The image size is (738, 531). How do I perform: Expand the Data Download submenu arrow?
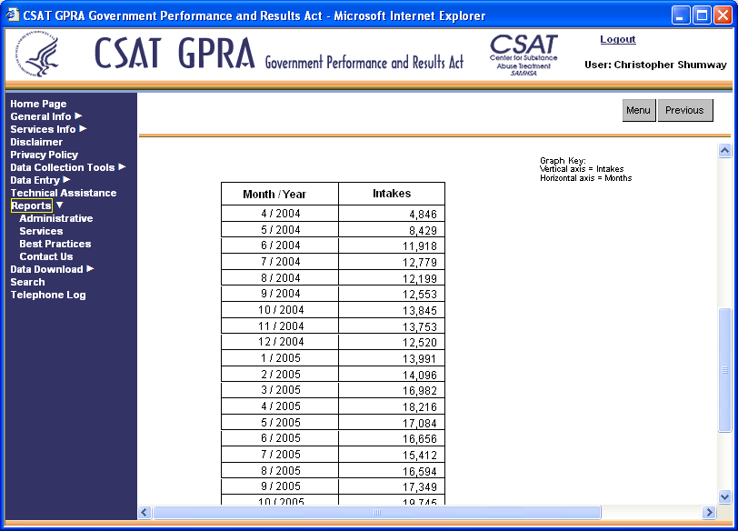point(90,269)
